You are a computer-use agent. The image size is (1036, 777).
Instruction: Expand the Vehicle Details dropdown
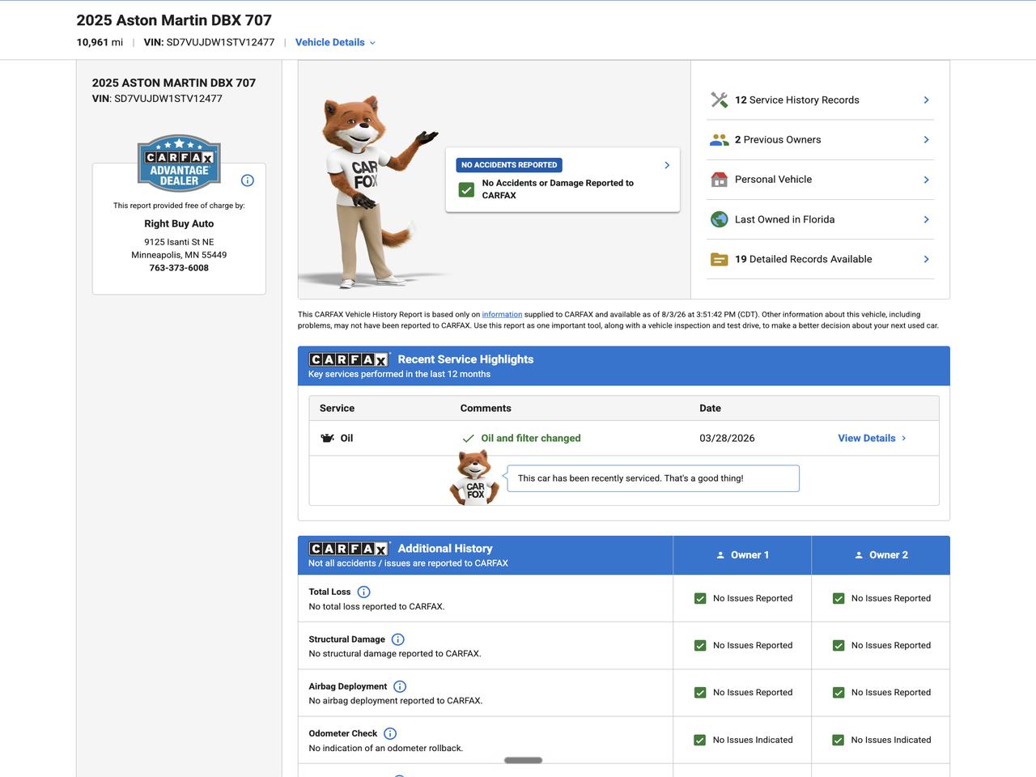click(x=335, y=43)
